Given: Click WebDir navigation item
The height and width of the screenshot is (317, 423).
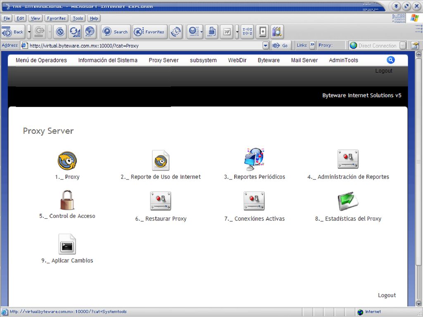Looking at the screenshot, I should [237, 60].
